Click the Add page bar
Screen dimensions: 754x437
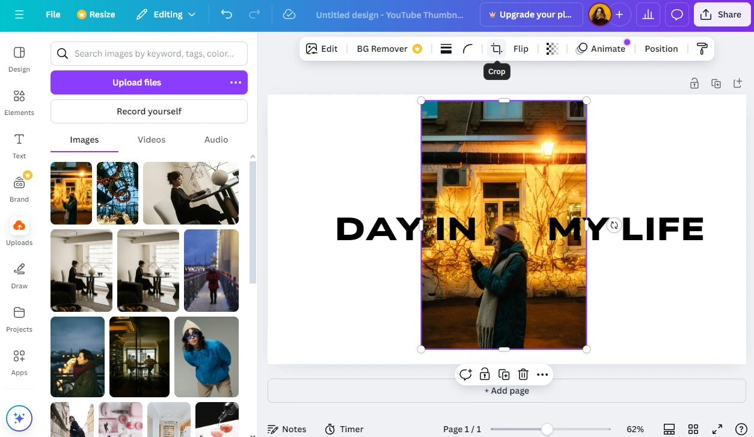click(507, 391)
